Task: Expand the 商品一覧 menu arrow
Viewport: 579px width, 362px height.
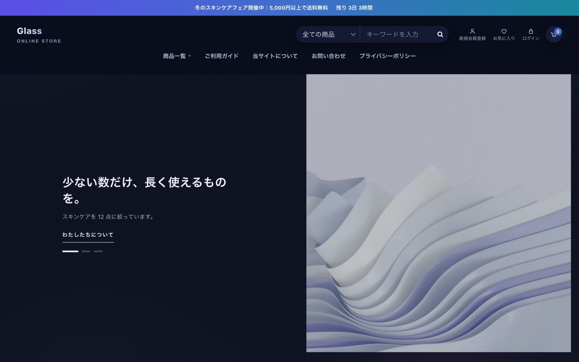Action: [189, 56]
